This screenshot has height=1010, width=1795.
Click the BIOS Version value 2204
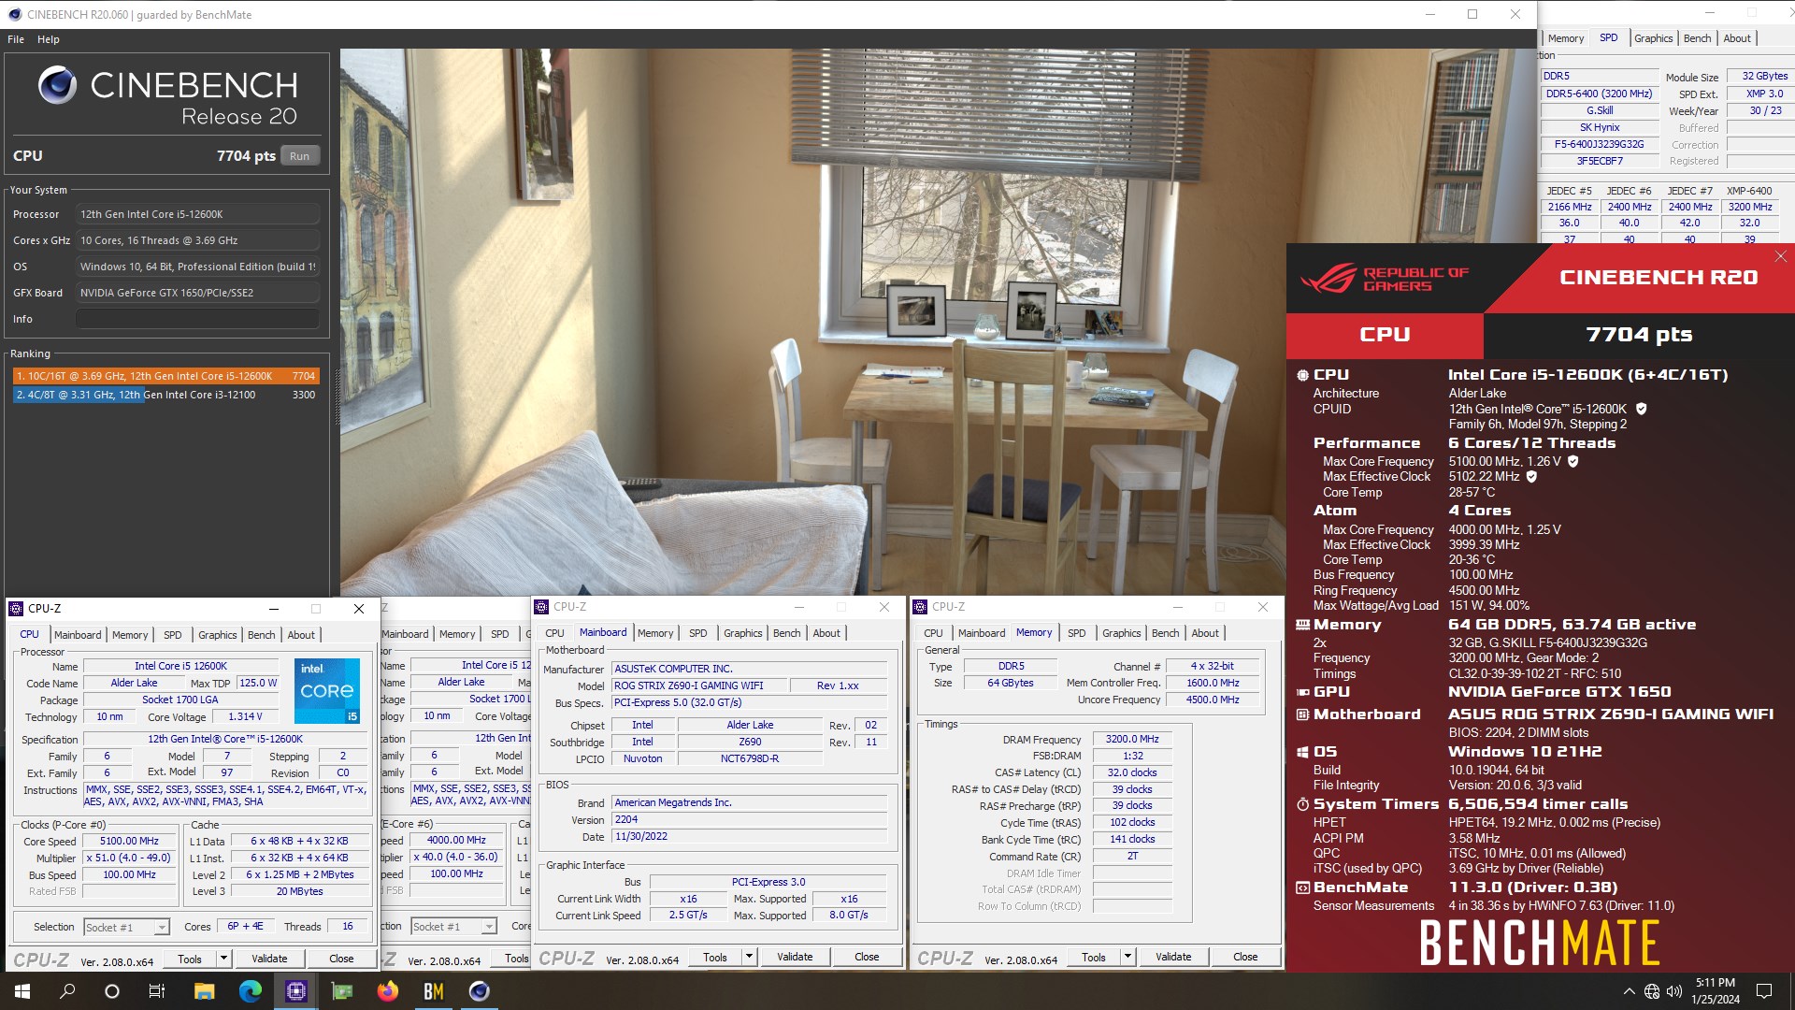tap(749, 819)
